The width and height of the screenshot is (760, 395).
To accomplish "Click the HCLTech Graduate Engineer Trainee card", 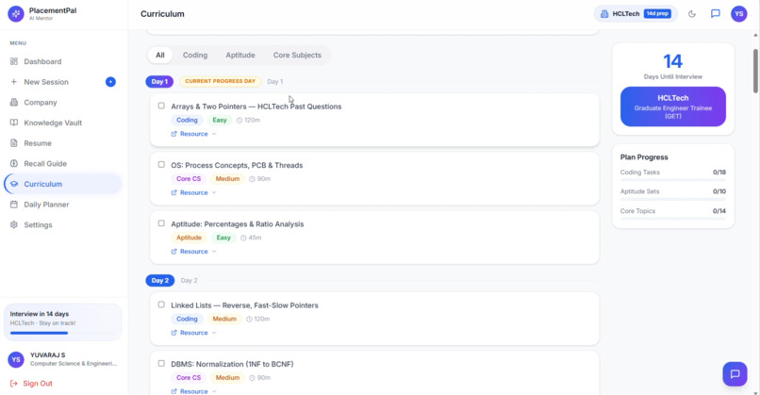I will tap(672, 107).
